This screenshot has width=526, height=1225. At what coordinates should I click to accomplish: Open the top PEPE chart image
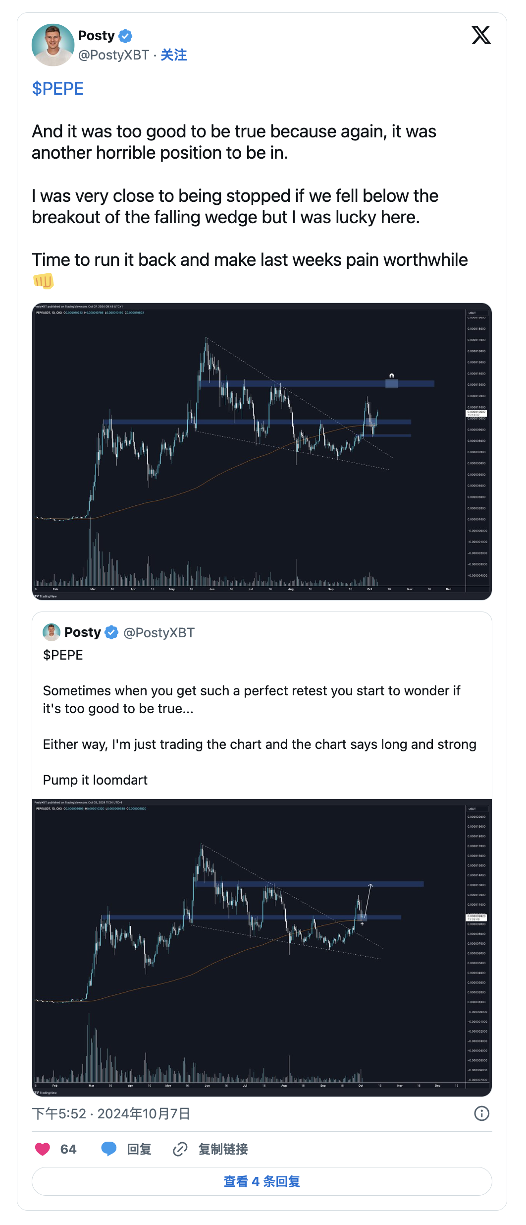(x=262, y=451)
